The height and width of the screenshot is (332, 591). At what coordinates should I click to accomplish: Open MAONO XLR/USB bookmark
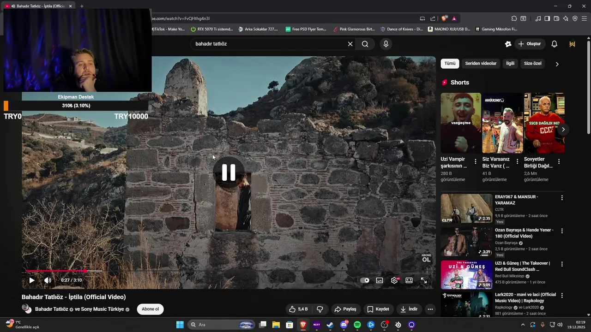(x=449, y=29)
